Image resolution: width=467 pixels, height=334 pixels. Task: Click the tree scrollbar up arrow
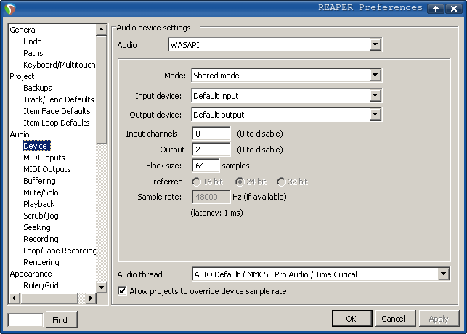[x=101, y=29]
